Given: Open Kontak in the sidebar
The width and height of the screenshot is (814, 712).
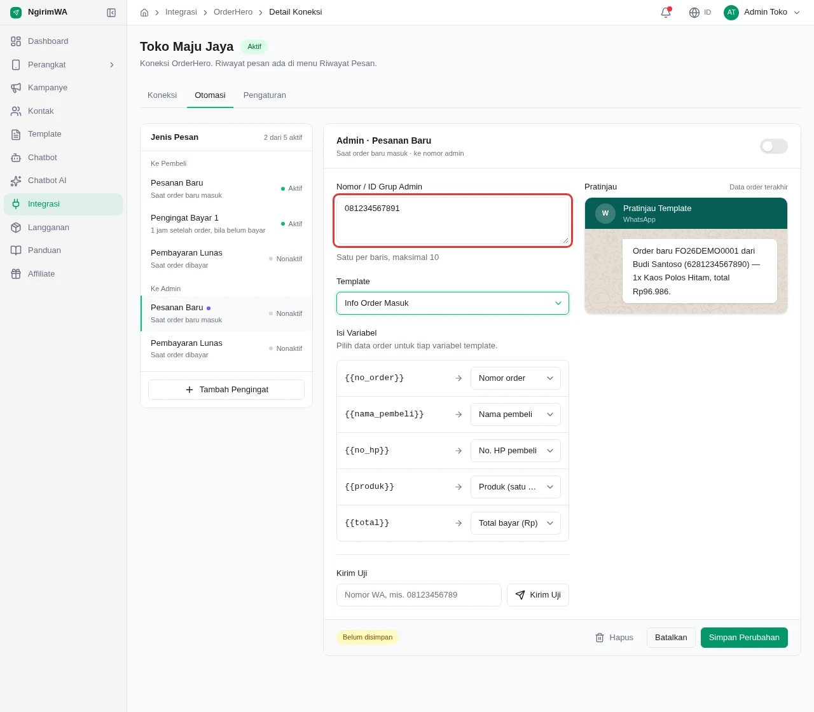Looking at the screenshot, I should point(63,111).
